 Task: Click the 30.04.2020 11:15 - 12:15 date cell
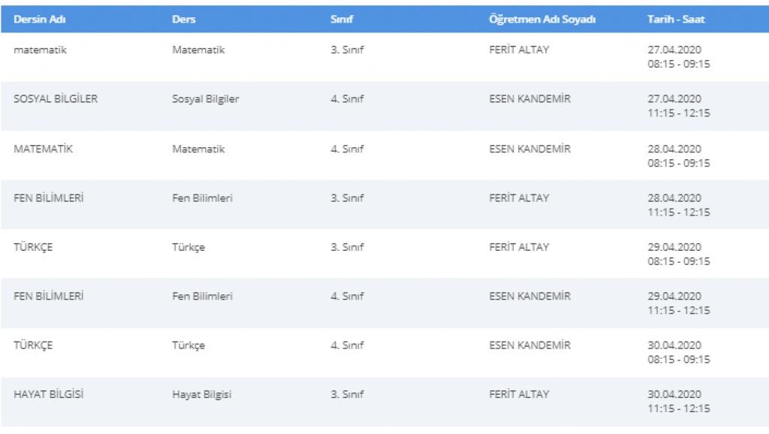click(678, 402)
